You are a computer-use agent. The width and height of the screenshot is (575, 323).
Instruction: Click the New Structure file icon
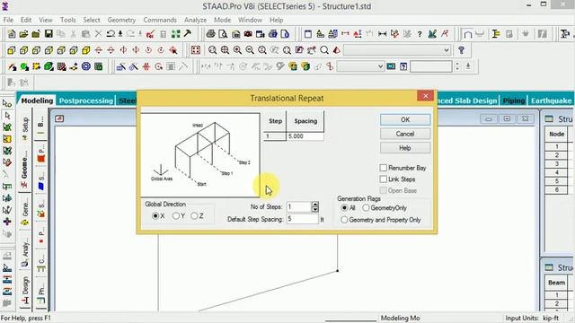12,34
